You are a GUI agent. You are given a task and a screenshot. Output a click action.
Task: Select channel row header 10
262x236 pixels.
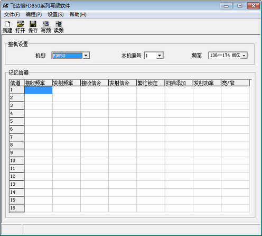point(17,161)
